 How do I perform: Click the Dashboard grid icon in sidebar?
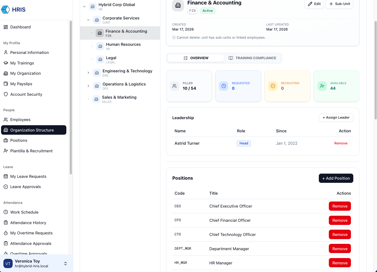(6, 27)
